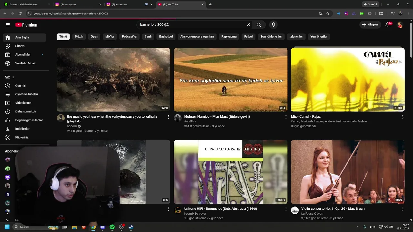
Task: Open Shorts in the sidebar
Action: point(25,46)
